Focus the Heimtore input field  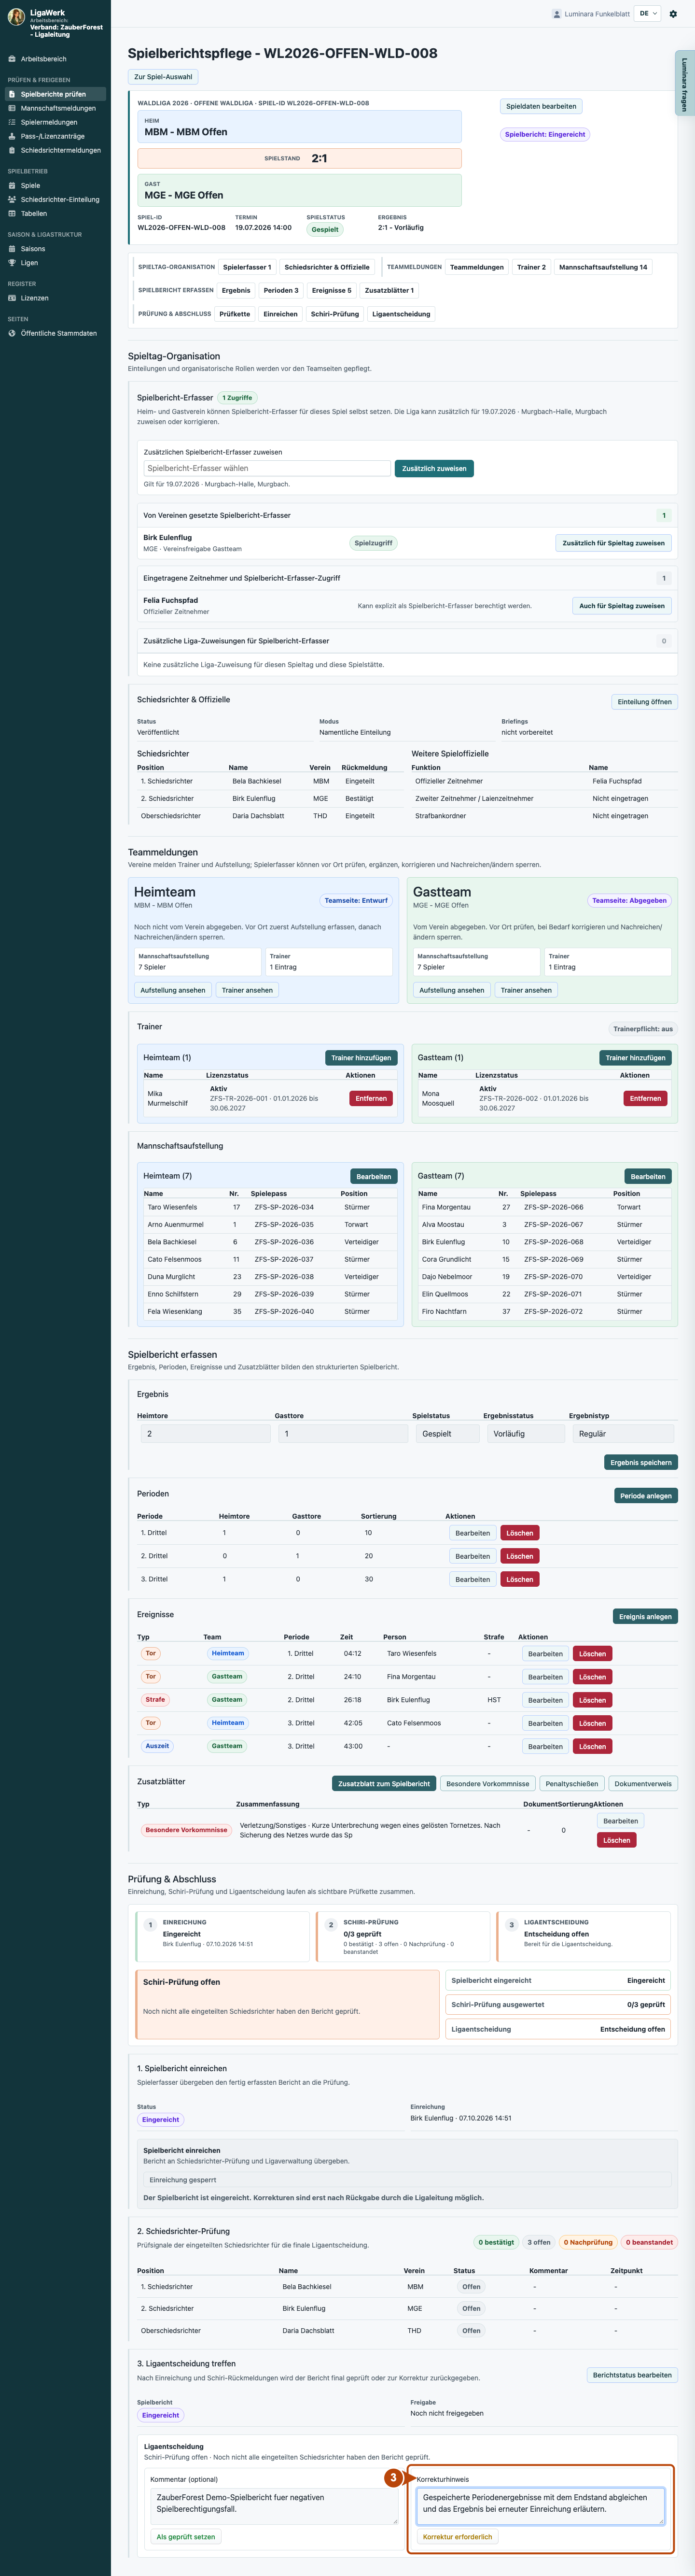click(205, 1434)
